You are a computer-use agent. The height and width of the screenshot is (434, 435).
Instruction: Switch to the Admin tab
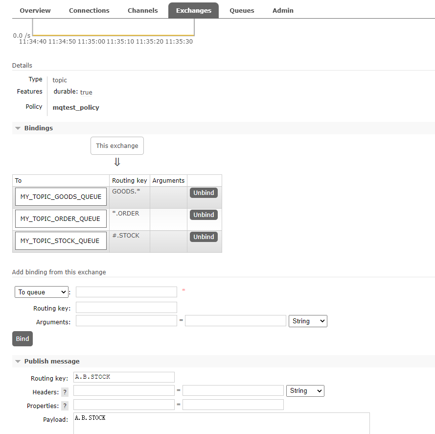(x=283, y=11)
